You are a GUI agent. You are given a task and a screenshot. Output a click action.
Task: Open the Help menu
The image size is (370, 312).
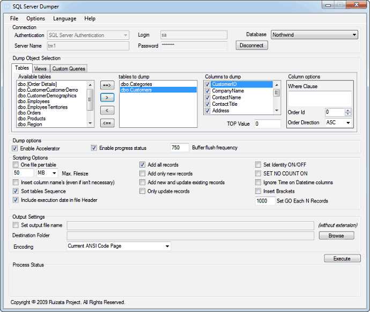click(x=90, y=18)
